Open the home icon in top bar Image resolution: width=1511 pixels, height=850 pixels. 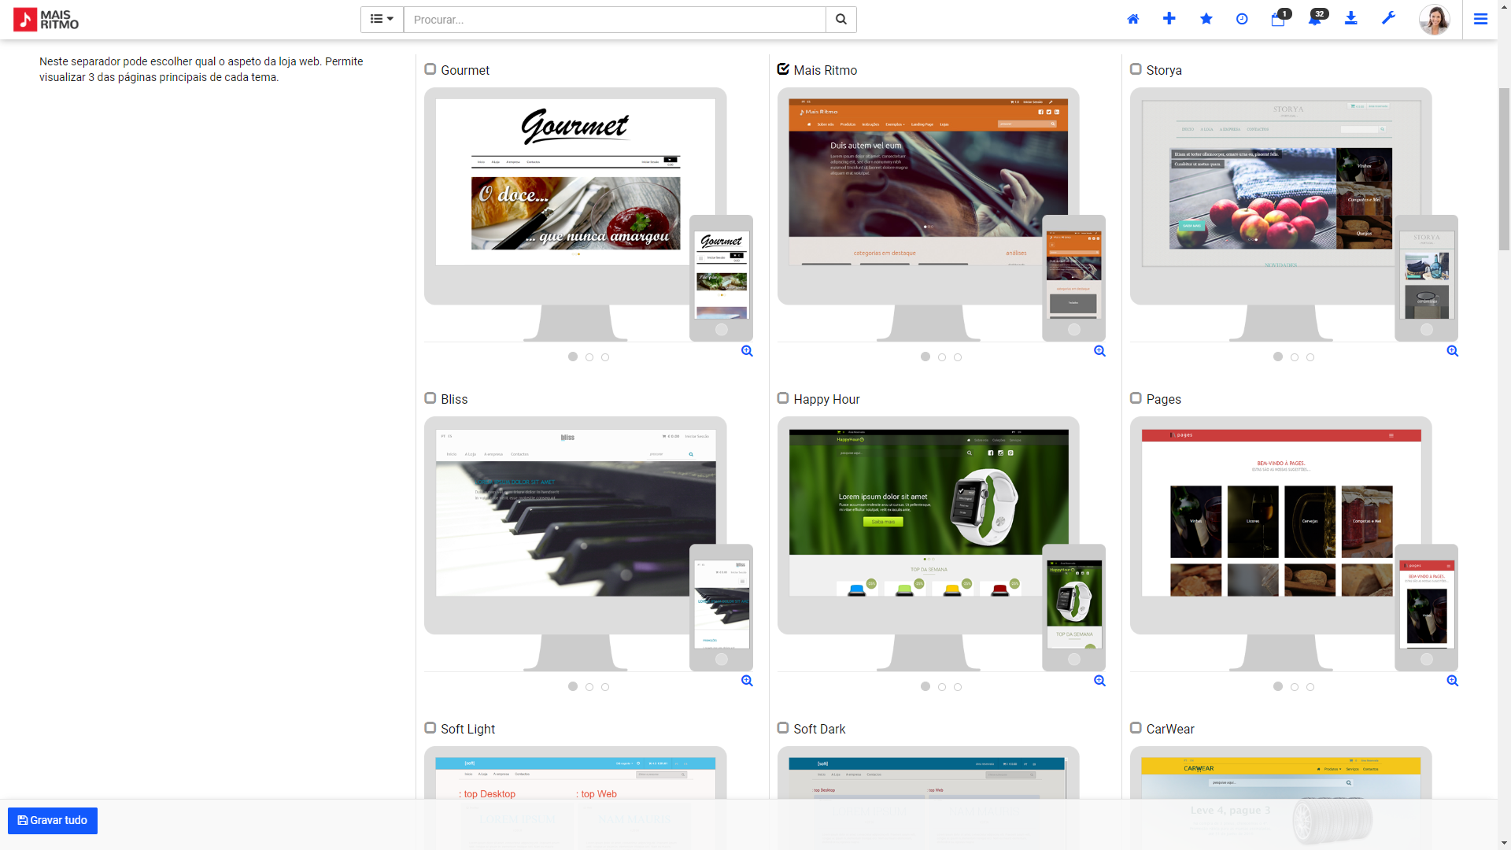click(x=1132, y=19)
